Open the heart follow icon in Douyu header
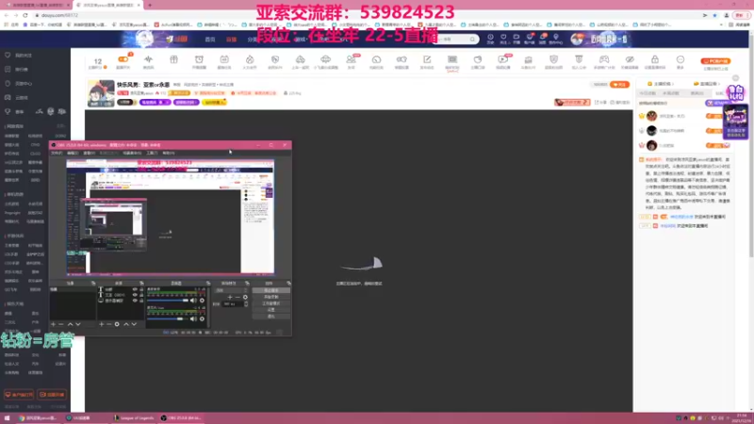The height and width of the screenshot is (424, 754). (x=503, y=39)
